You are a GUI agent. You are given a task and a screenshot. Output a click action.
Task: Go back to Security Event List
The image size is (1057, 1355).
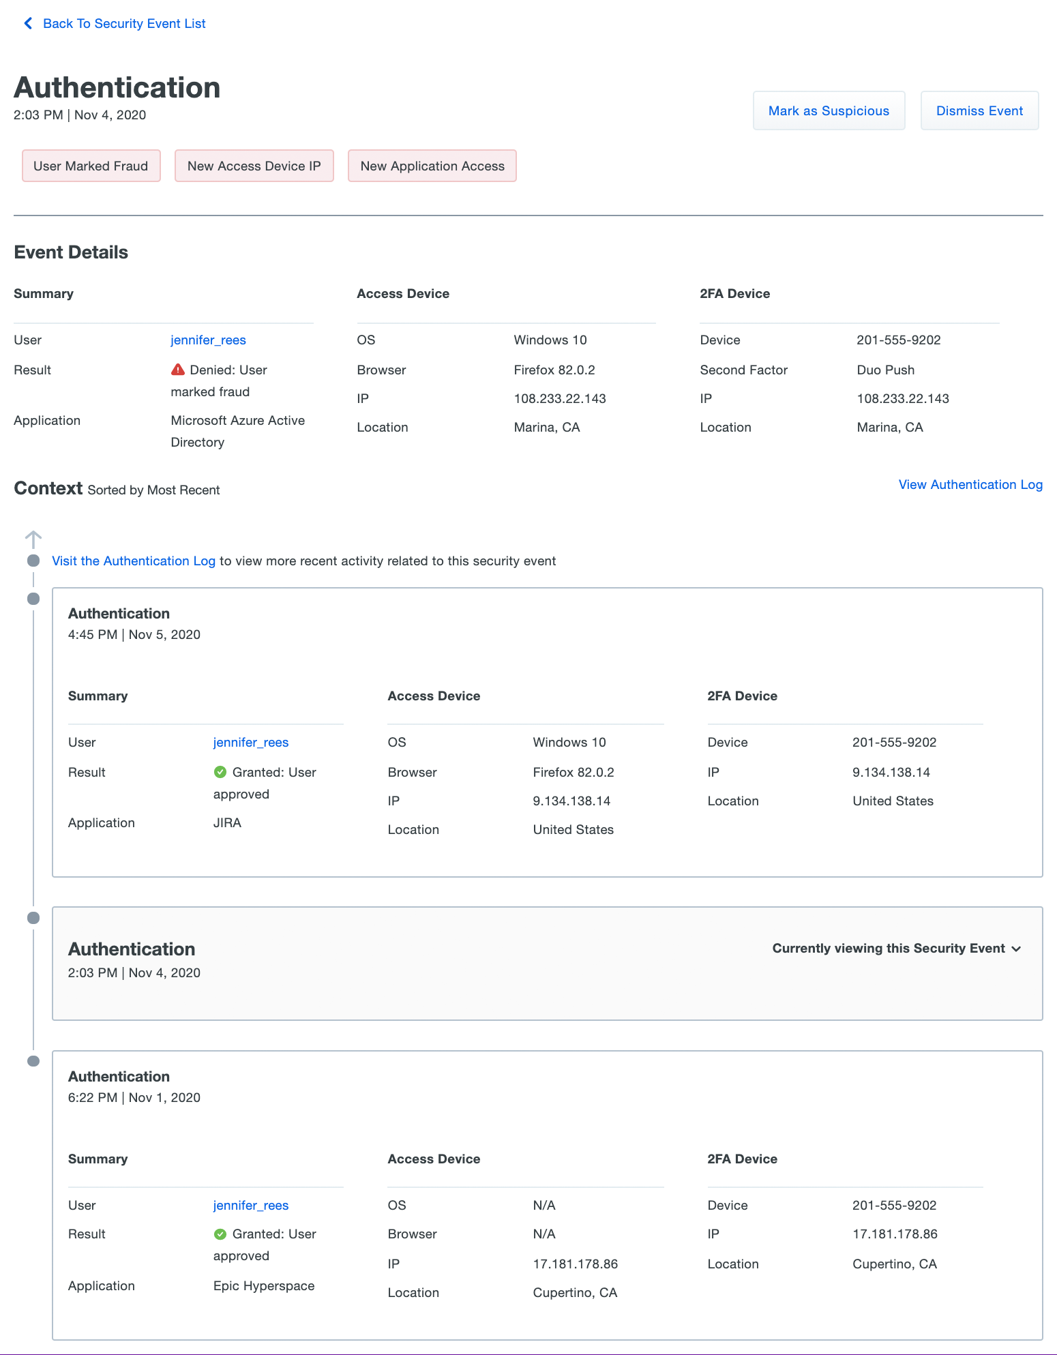tap(123, 24)
